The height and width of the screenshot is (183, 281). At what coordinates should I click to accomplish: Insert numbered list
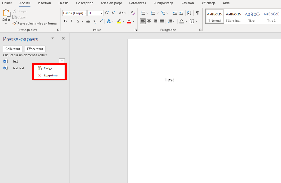tap(153, 13)
